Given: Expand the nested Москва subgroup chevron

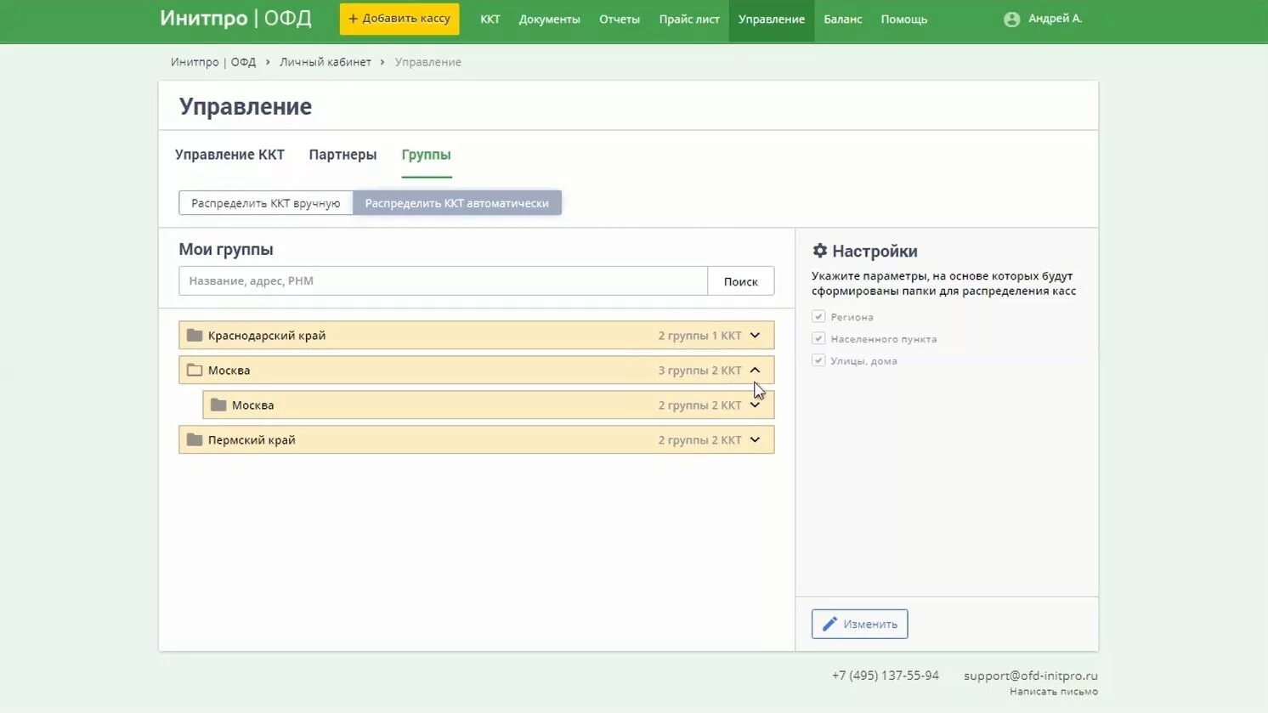Looking at the screenshot, I should point(755,405).
